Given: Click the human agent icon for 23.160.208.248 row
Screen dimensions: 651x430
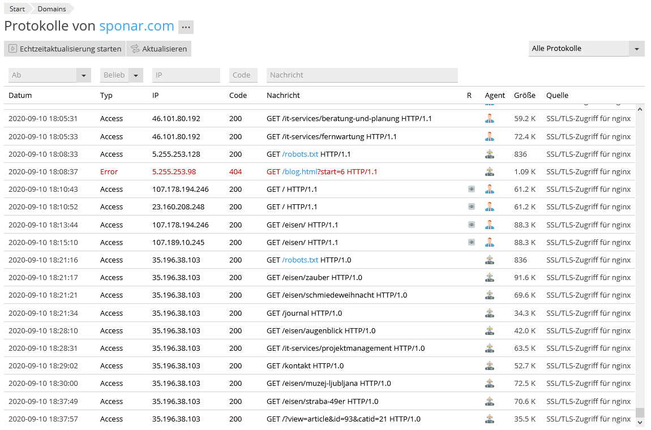Looking at the screenshot, I should point(490,207).
